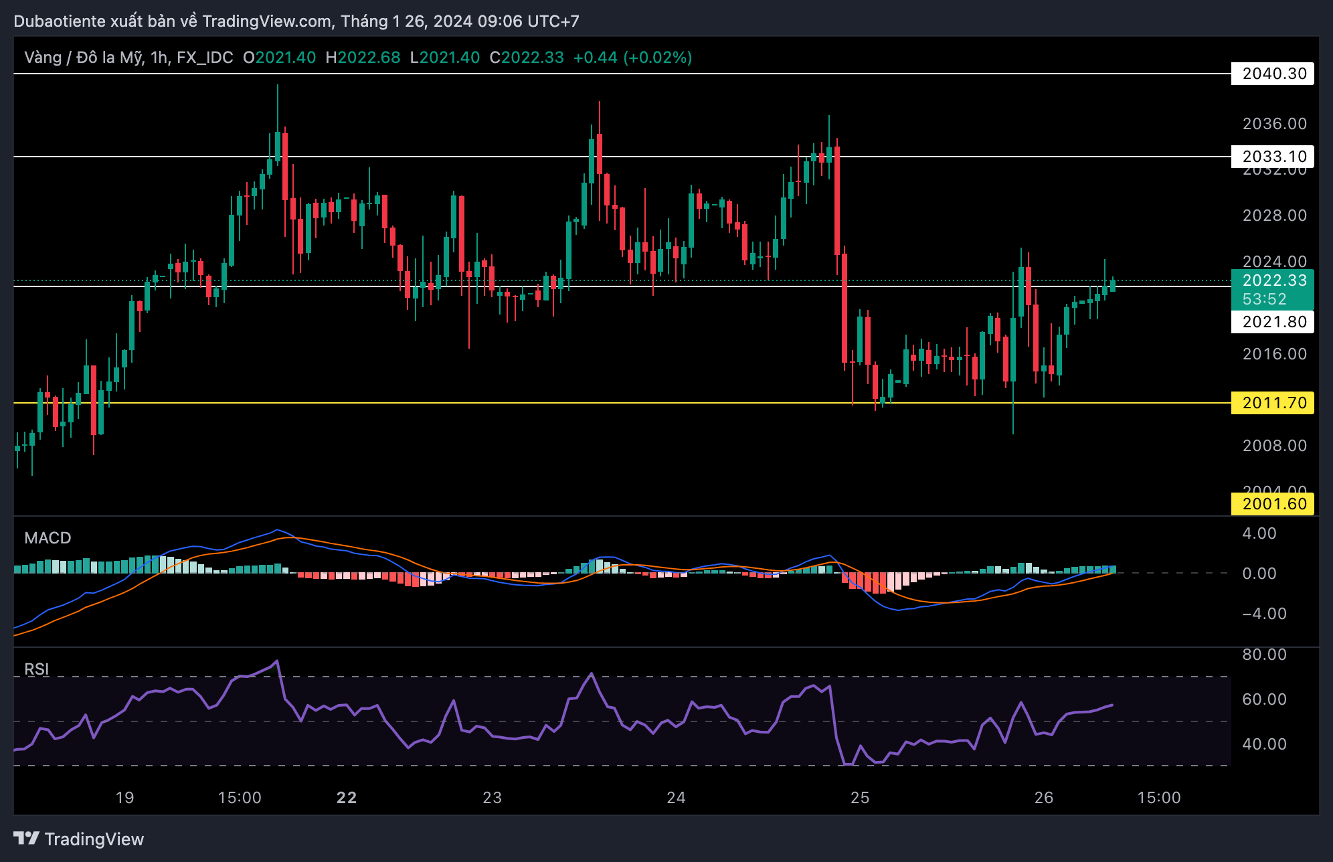Click the date label 19 on time axis

pos(125,798)
